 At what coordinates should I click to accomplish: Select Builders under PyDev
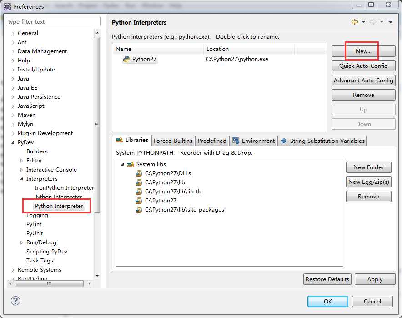pos(37,151)
